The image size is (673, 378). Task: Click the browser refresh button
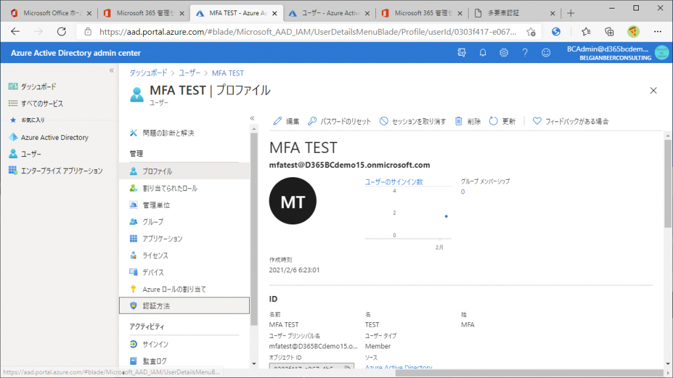pos(62,31)
